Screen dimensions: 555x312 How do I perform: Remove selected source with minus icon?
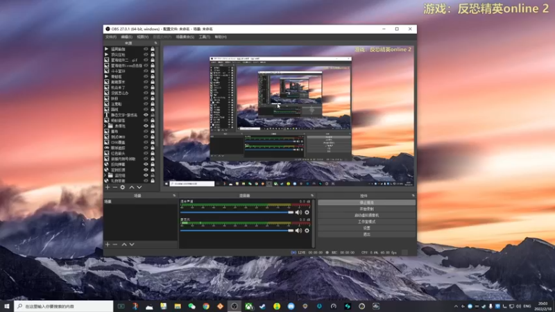[114, 187]
